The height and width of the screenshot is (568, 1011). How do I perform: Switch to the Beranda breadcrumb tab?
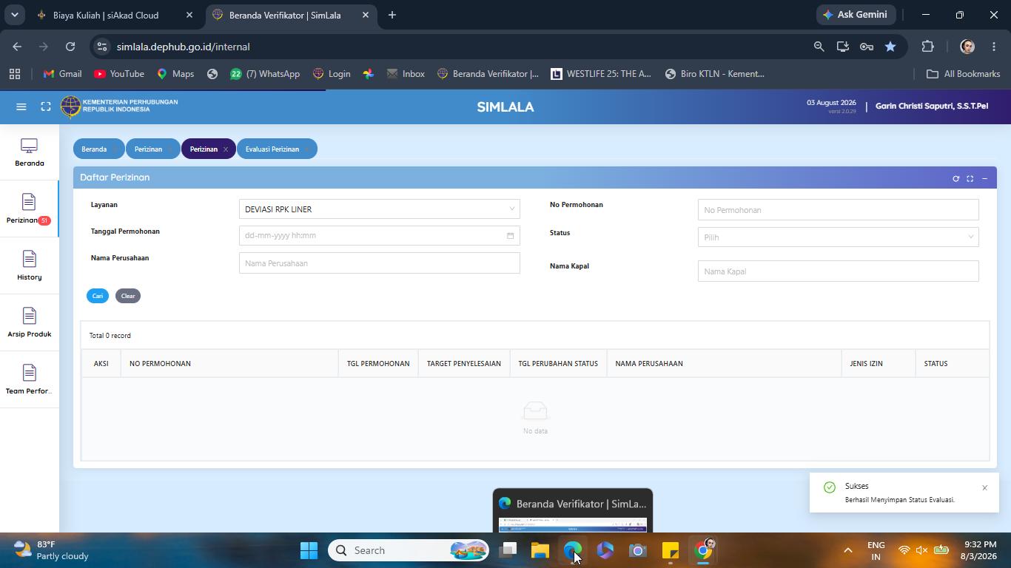(x=94, y=149)
